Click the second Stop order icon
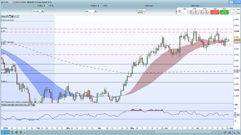 pos(207,12)
